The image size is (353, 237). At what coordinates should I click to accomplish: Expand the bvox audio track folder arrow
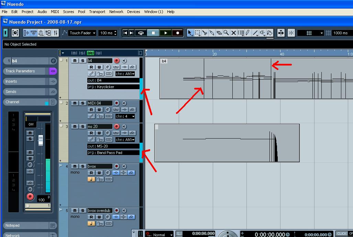click(x=61, y=165)
